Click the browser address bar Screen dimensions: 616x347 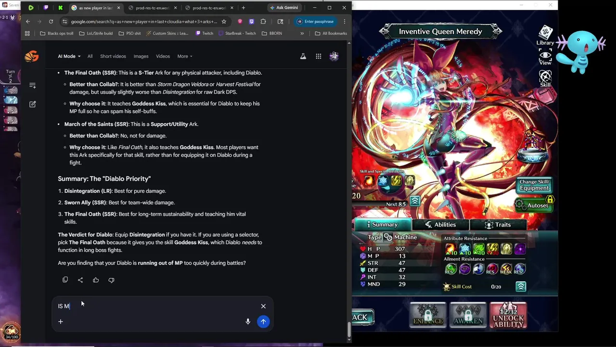pyautogui.click(x=144, y=22)
